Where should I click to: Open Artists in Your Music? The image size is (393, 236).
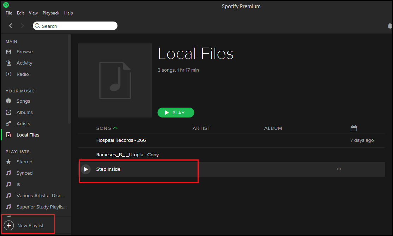pyautogui.click(x=23, y=123)
